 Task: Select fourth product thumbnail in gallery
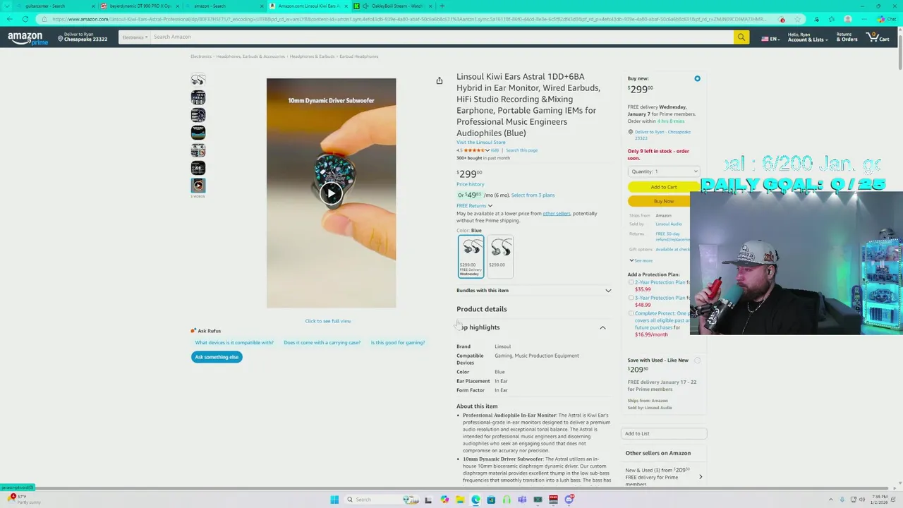[x=198, y=132]
